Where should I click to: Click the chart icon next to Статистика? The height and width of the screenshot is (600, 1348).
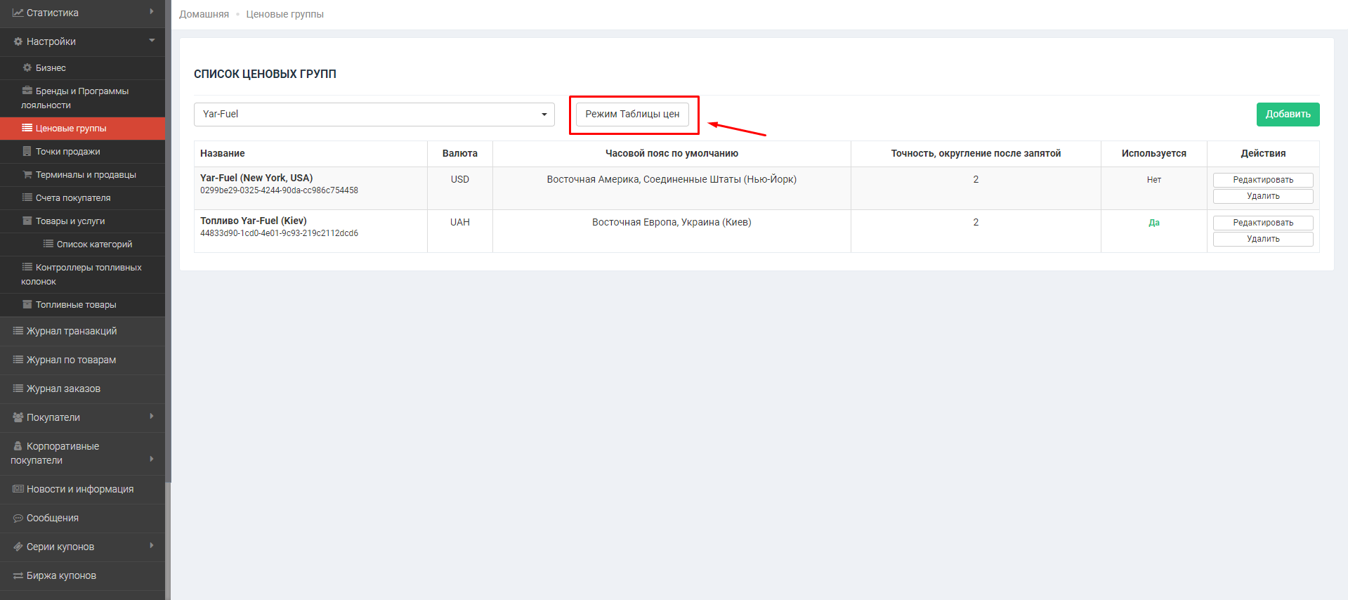pyautogui.click(x=18, y=13)
